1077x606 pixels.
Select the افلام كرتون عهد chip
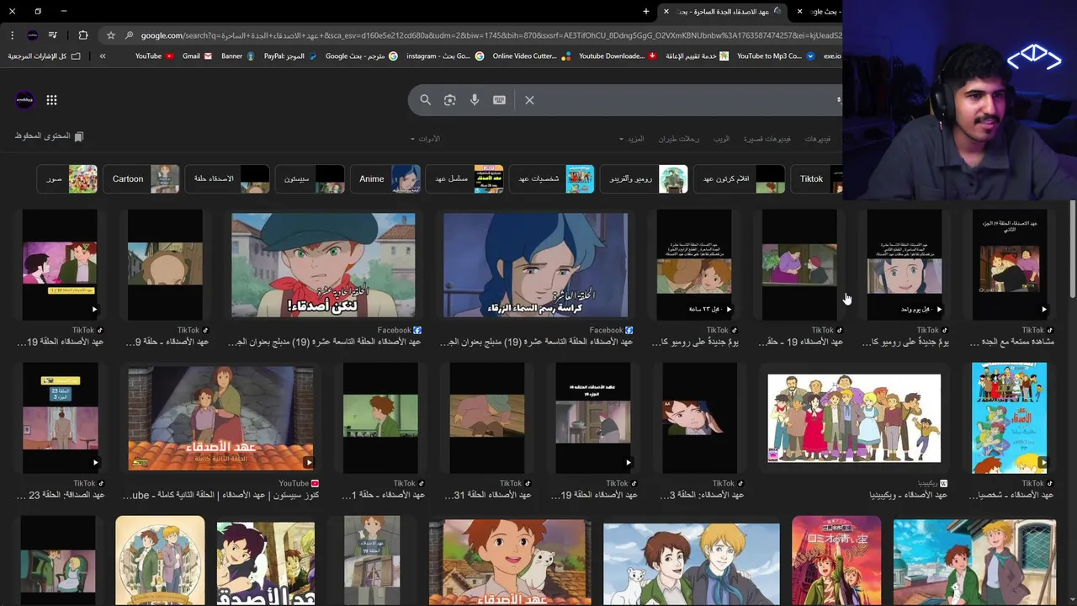740,179
